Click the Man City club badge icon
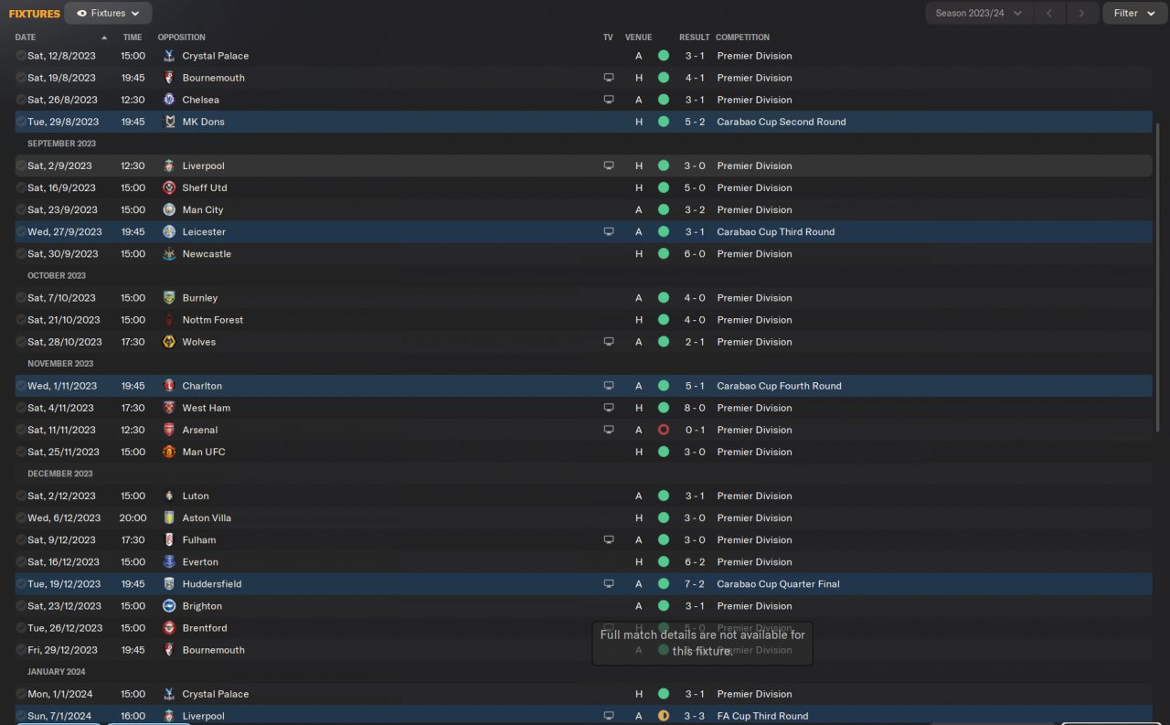This screenshot has width=1170, height=725. (x=168, y=210)
